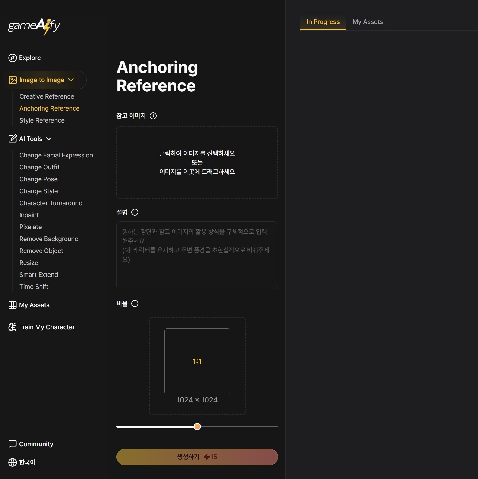Viewport: 478px width, 479px height.
Task: Click the Community chat bubble icon
Action: pos(13,444)
